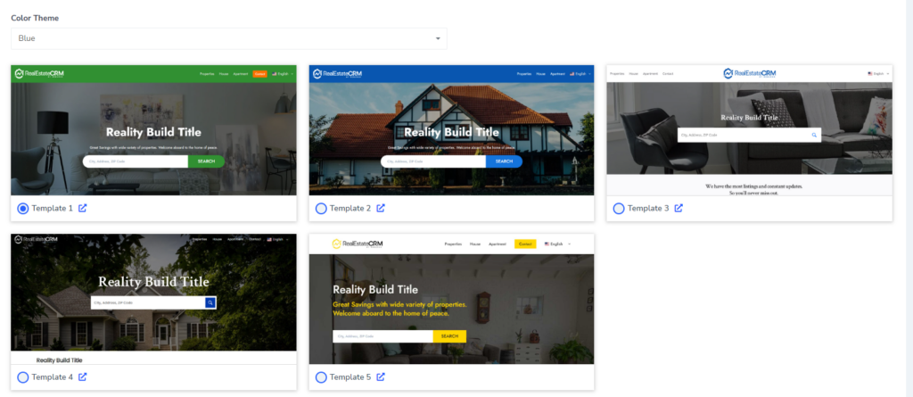
Task: Click yellow SEARCH button in Template 5 preview
Action: point(449,336)
